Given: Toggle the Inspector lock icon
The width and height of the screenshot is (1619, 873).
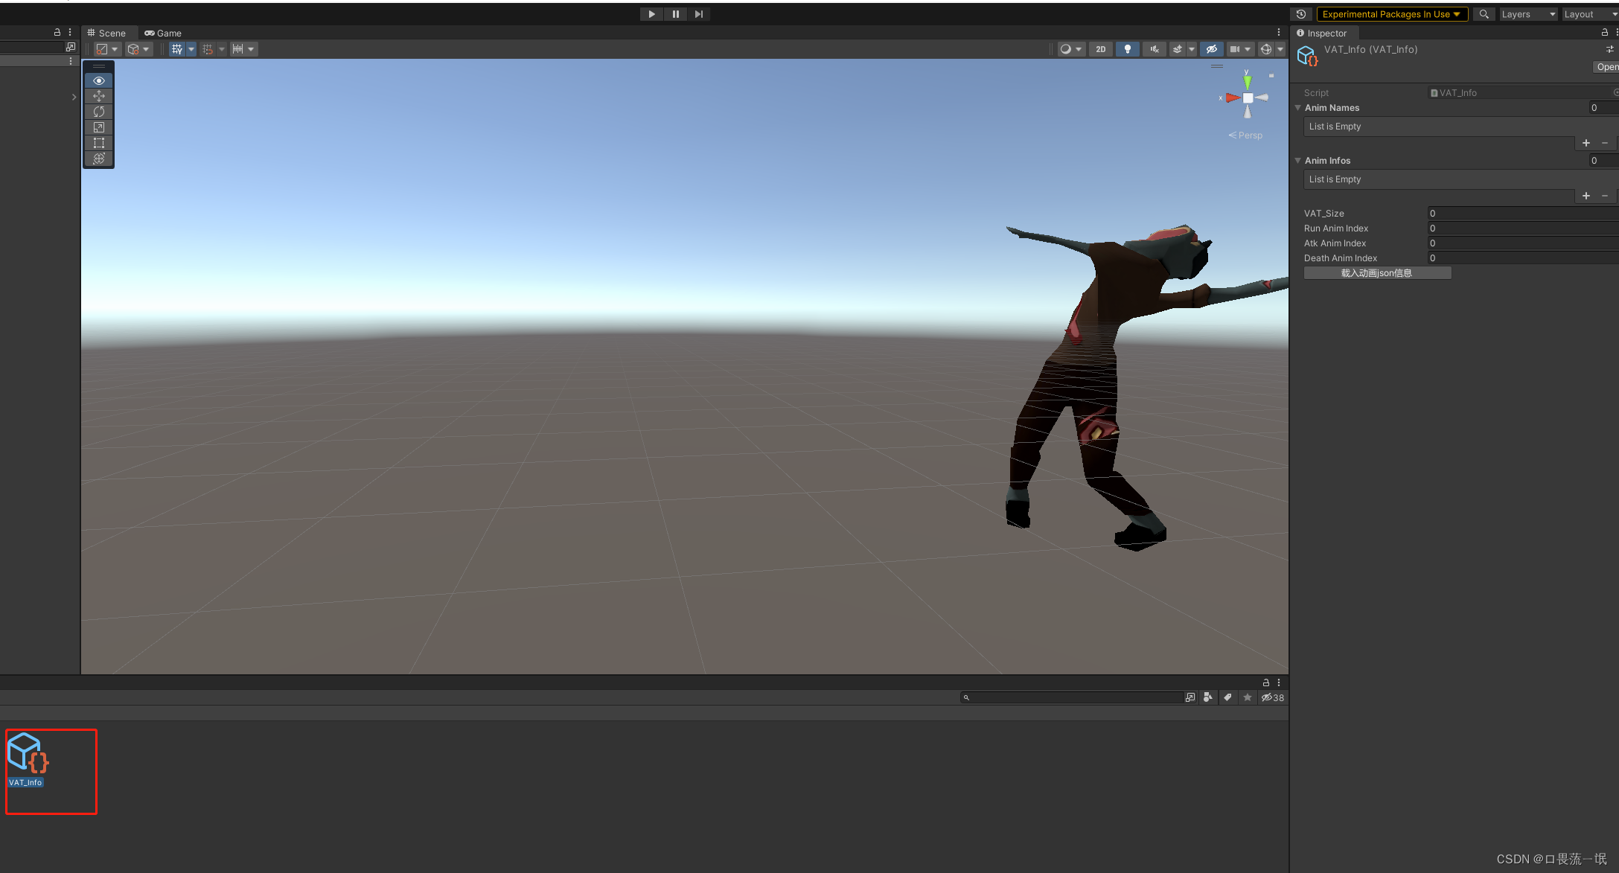Looking at the screenshot, I should point(1604,33).
